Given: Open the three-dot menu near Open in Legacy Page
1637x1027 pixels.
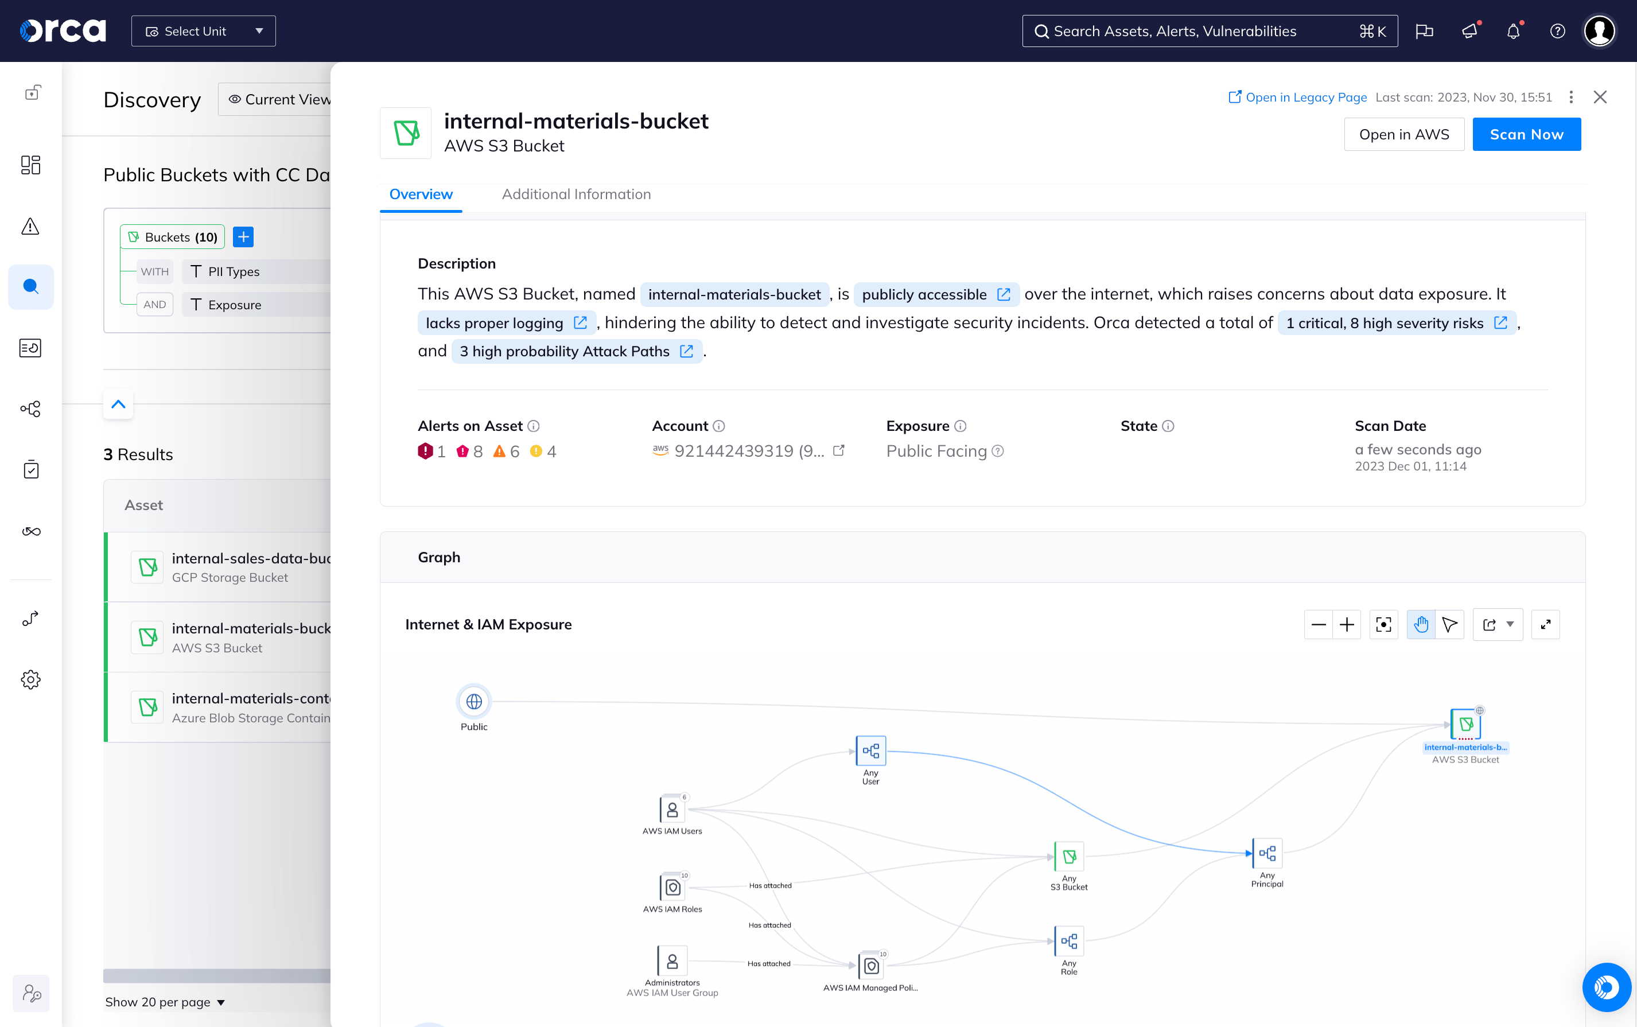Looking at the screenshot, I should [x=1570, y=97].
